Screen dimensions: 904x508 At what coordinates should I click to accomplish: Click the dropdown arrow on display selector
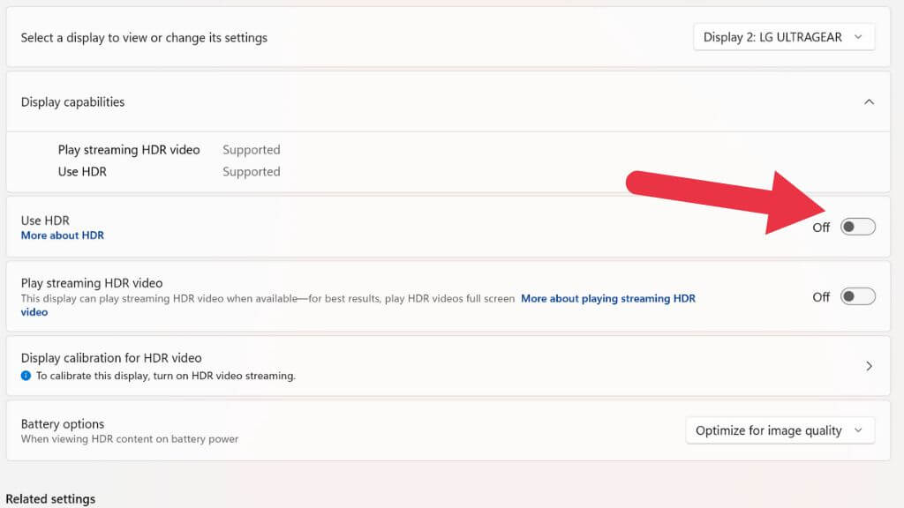[x=857, y=36]
